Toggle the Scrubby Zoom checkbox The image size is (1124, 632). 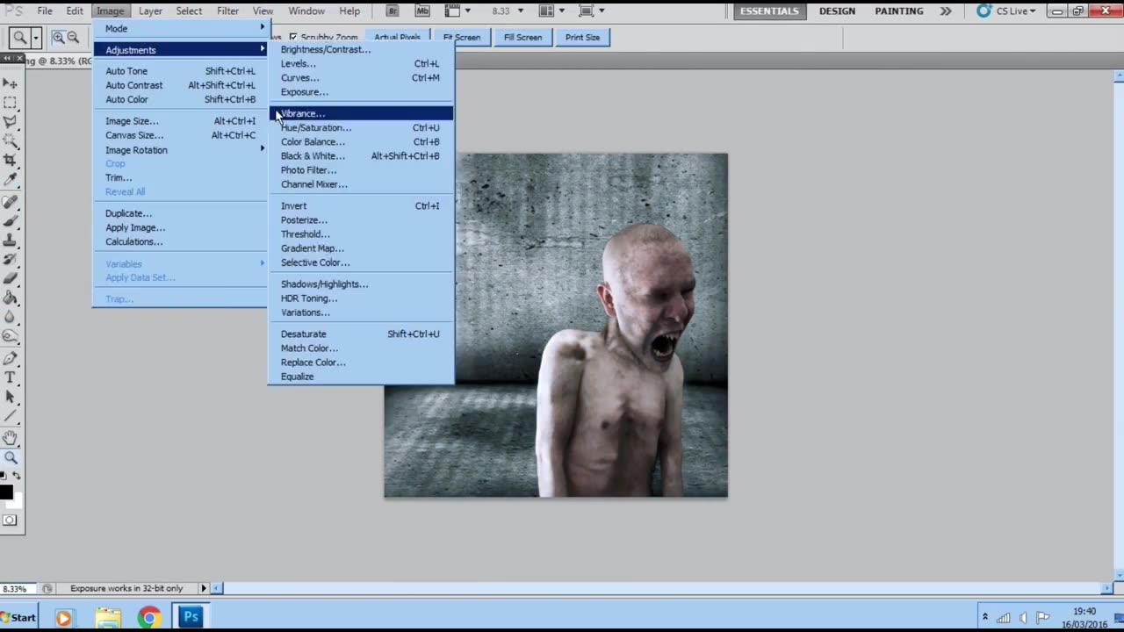tap(293, 38)
